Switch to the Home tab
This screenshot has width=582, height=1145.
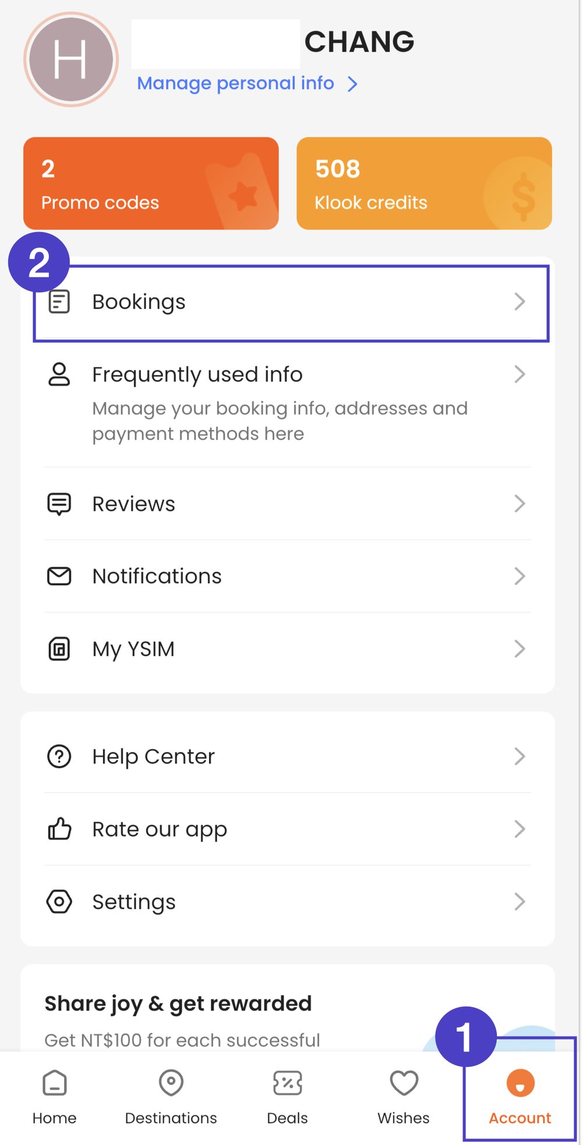click(55, 1097)
